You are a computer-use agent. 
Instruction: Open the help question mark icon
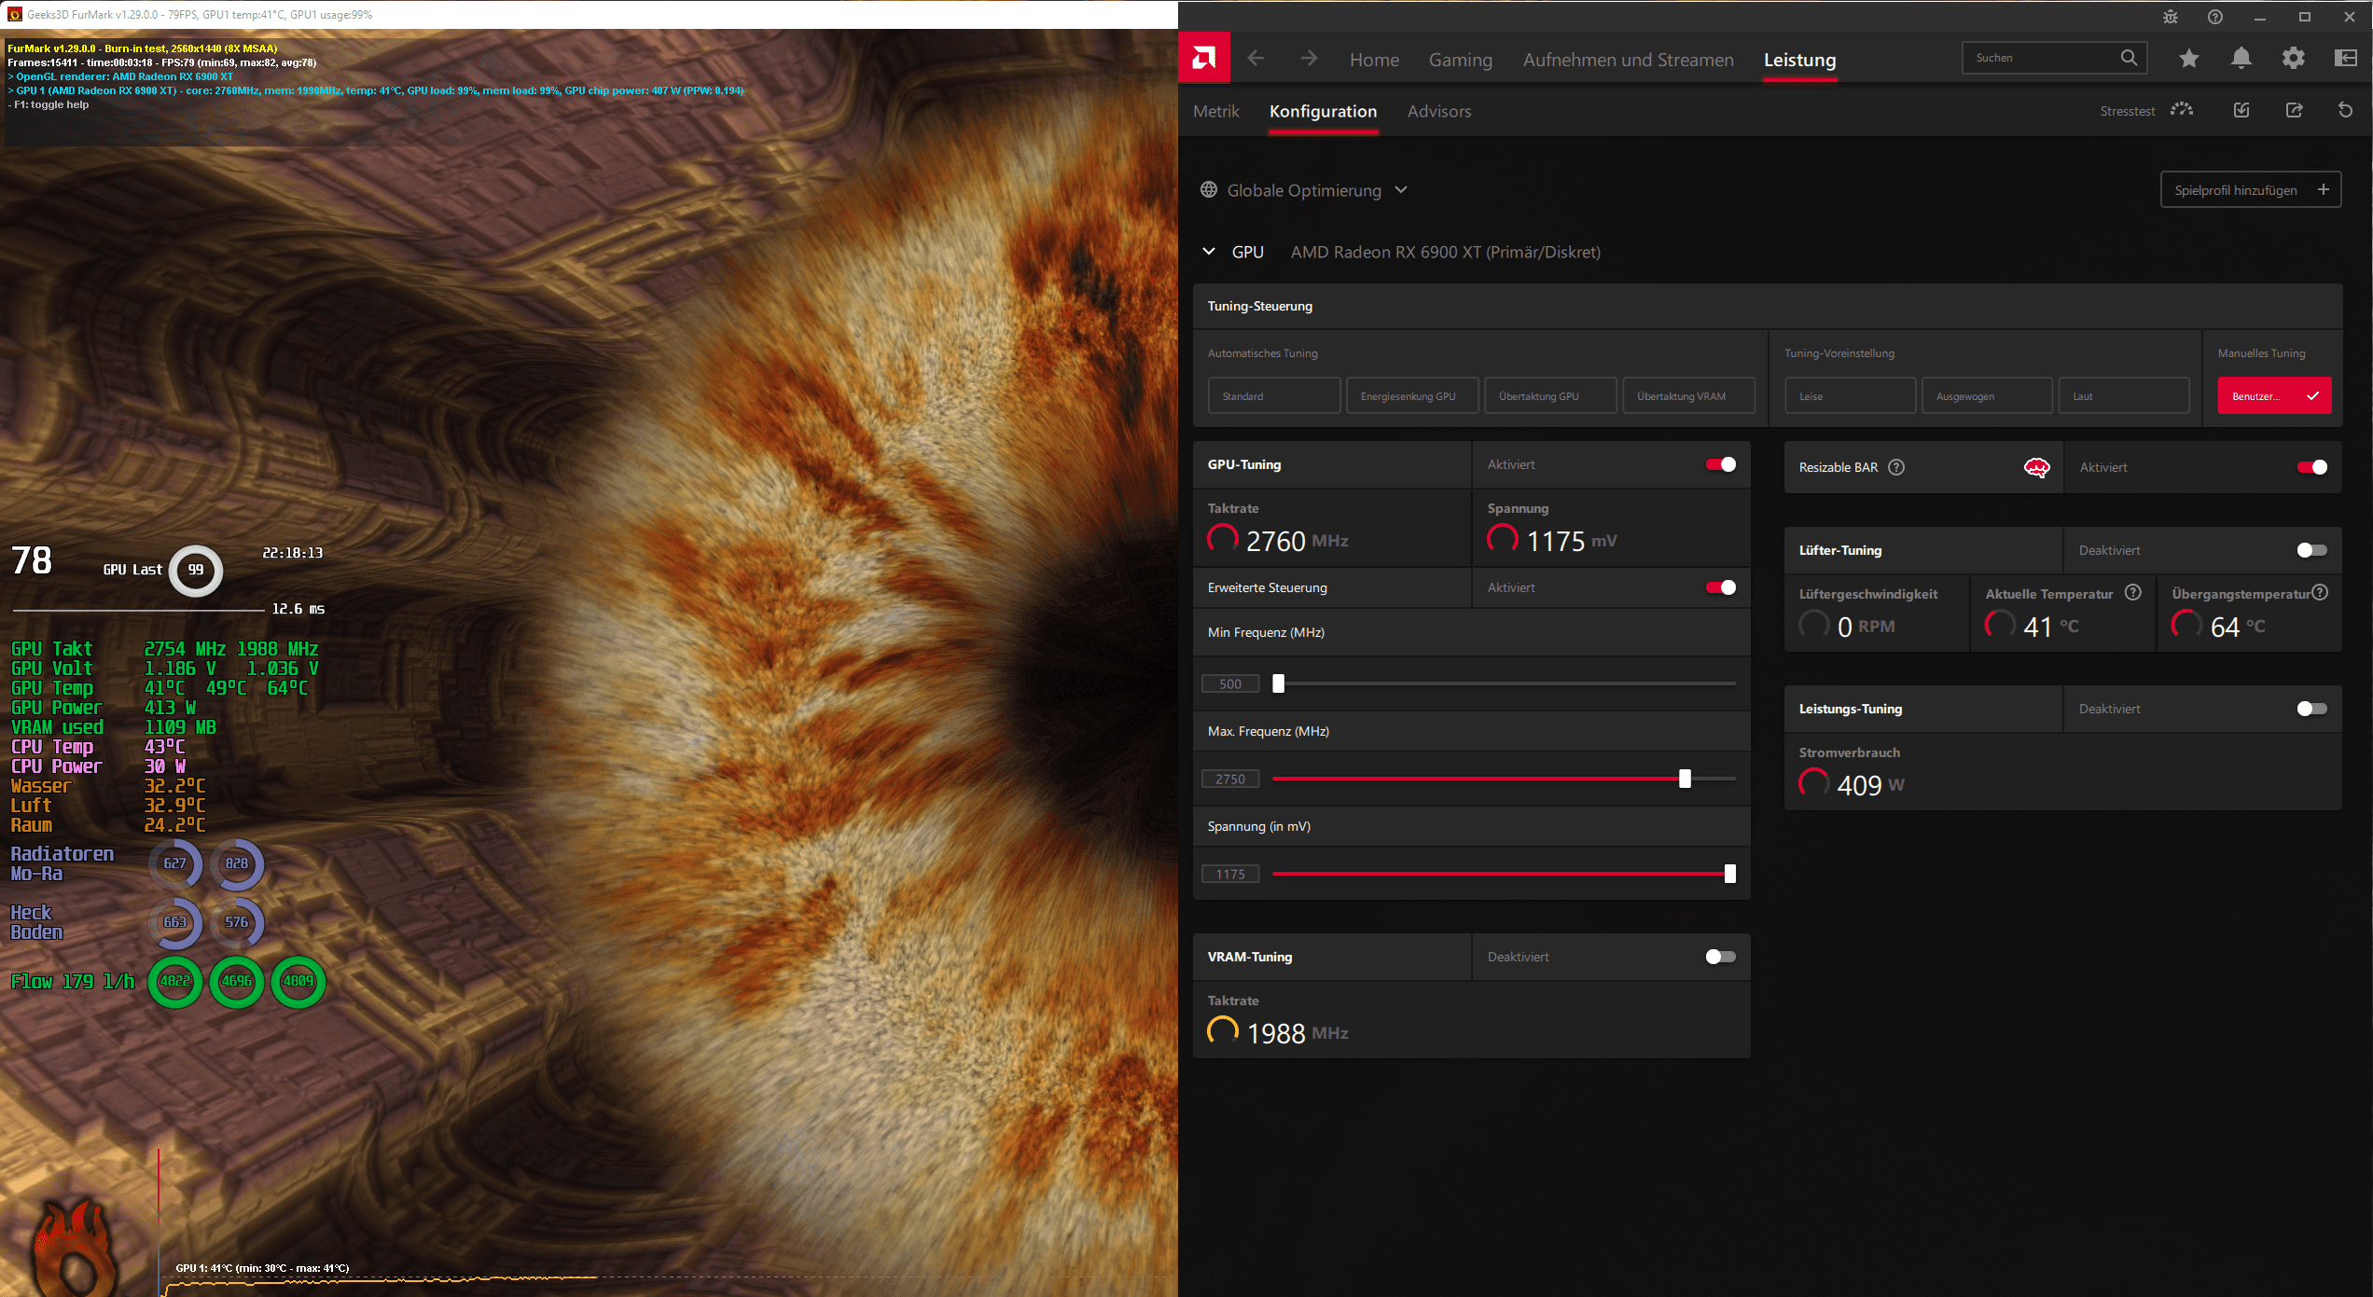tap(2215, 17)
